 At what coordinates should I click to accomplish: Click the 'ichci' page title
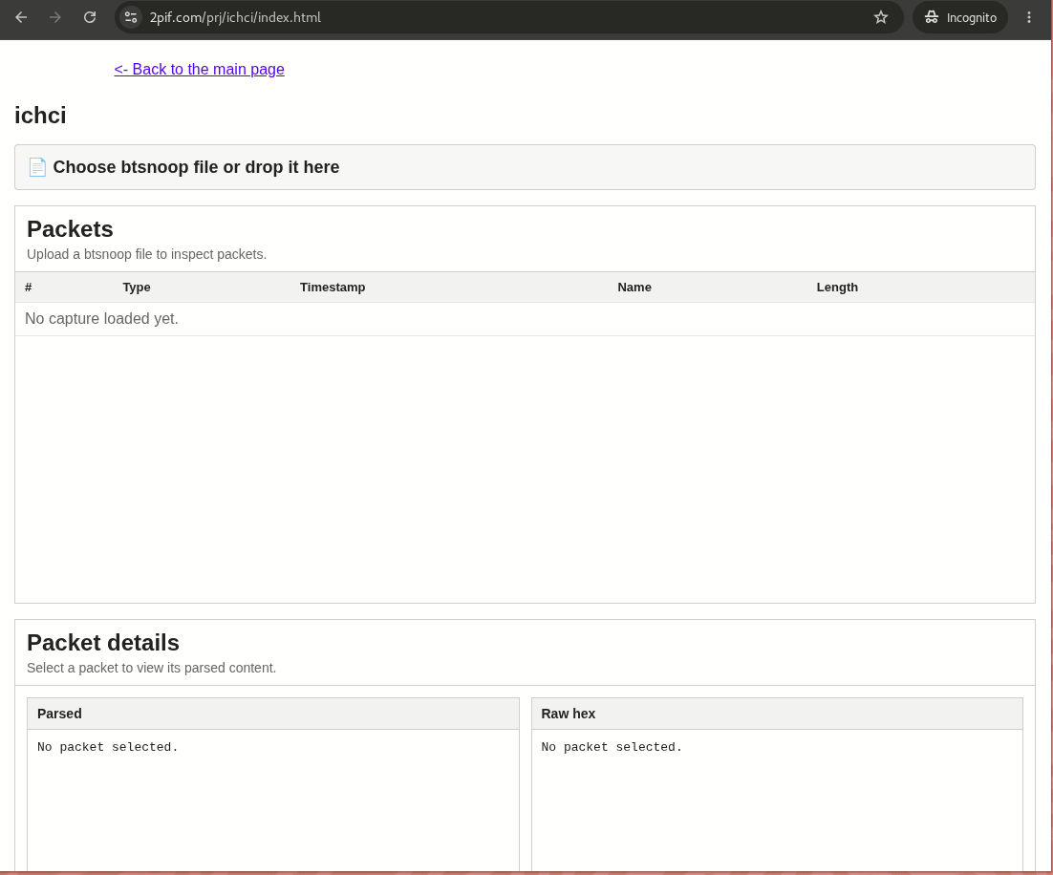(40, 116)
